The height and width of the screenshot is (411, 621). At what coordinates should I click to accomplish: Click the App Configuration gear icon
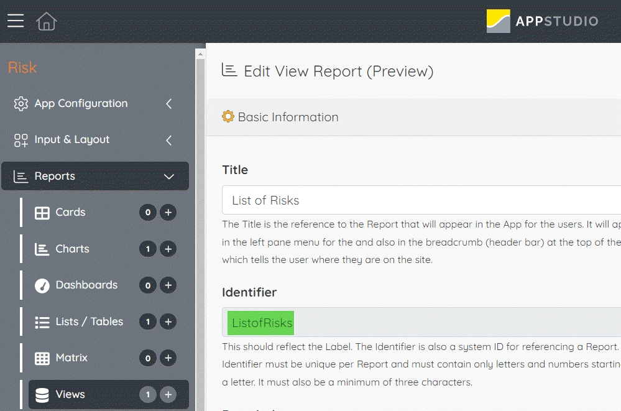click(x=21, y=104)
